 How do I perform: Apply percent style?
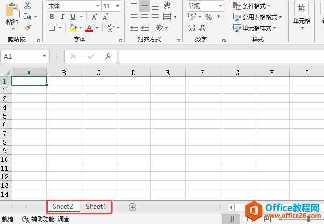tap(208, 17)
